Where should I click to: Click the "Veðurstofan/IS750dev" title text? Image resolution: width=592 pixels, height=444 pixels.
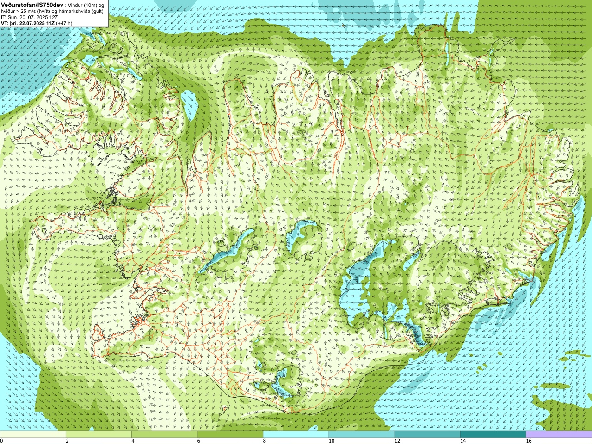coord(32,4)
